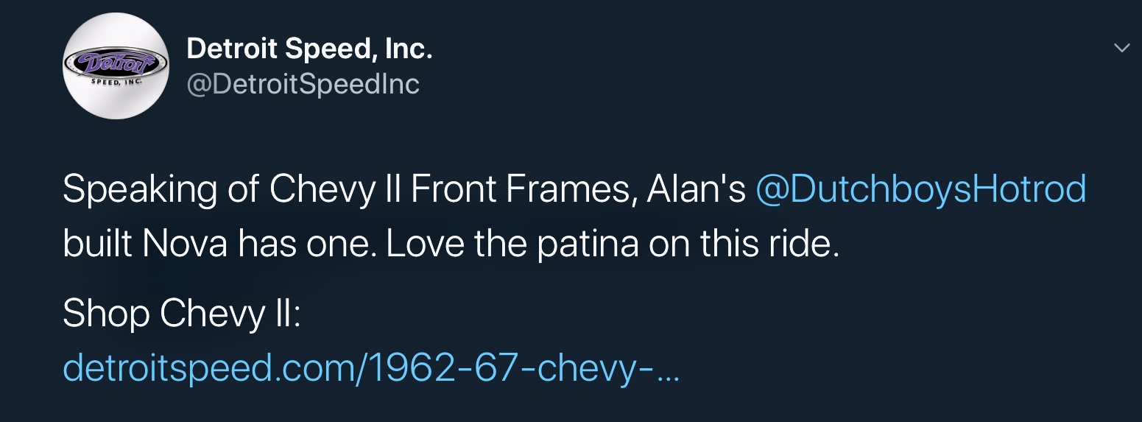Follow the detroitspeed.com/1962-67-chevy link
Screen dimensions: 1142x422
coord(370,368)
